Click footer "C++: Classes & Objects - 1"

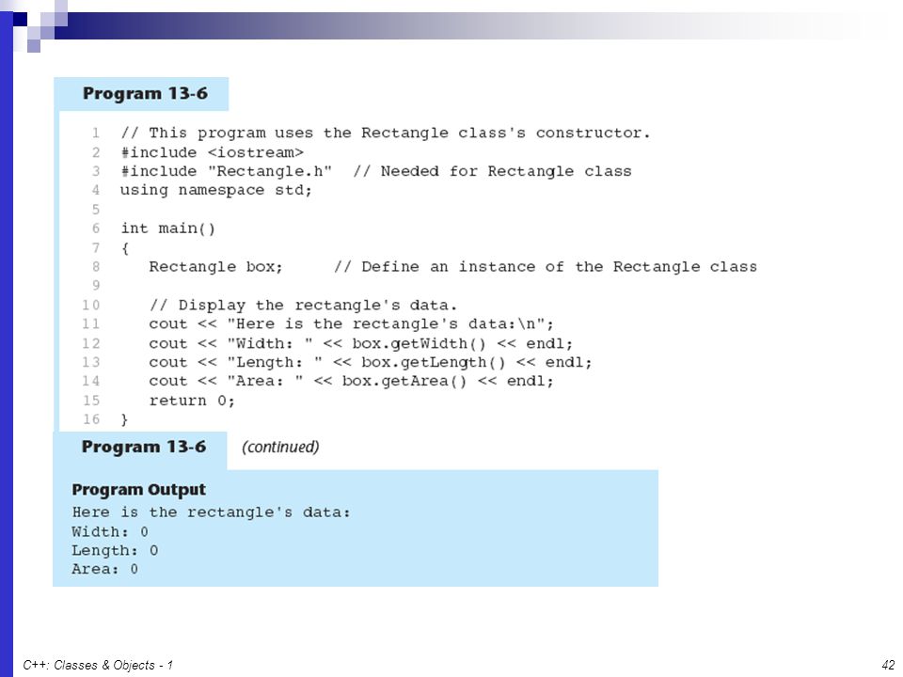point(98,666)
